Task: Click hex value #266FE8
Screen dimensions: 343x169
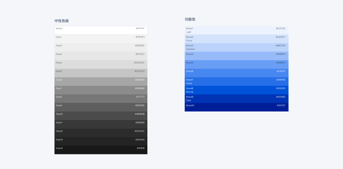Action: pos(281,80)
